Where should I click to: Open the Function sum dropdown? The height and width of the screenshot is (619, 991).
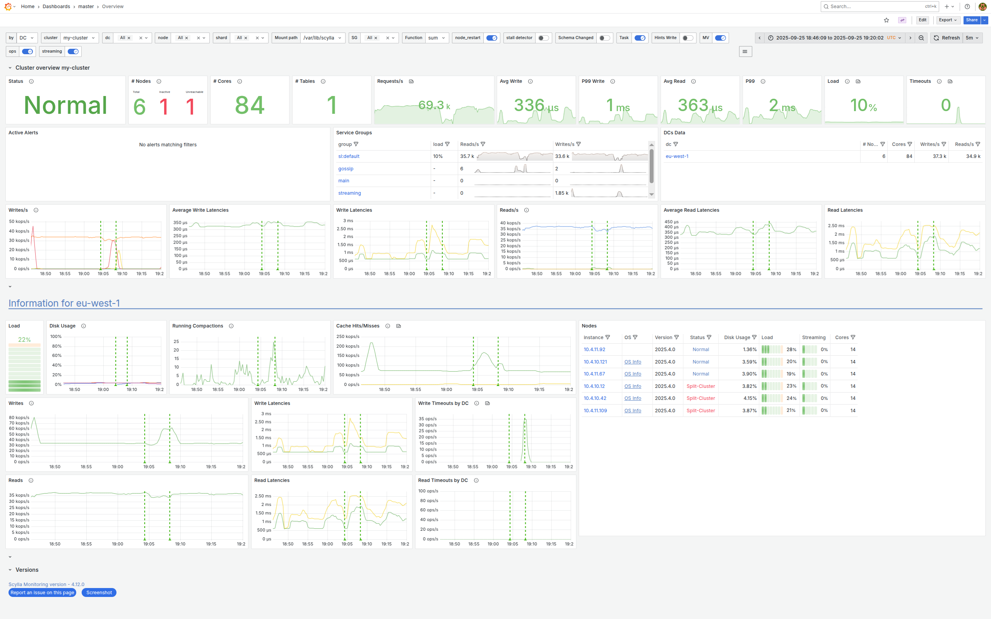(x=436, y=38)
